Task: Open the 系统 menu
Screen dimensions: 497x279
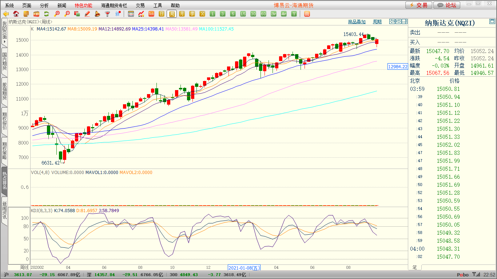Action: coord(9,5)
